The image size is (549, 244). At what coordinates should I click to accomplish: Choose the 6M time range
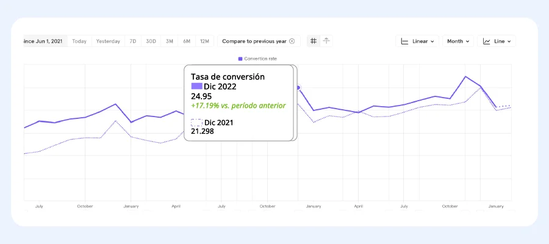pos(187,41)
